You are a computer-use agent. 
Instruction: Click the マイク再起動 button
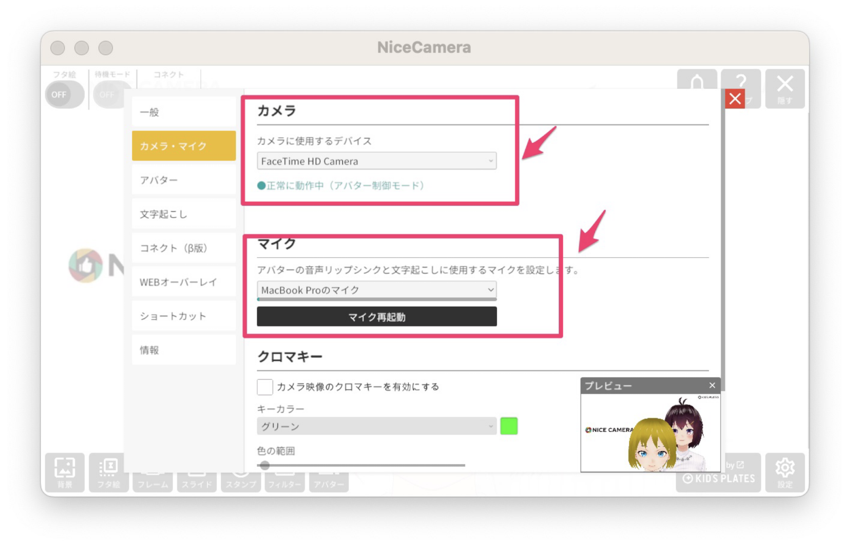tap(377, 317)
